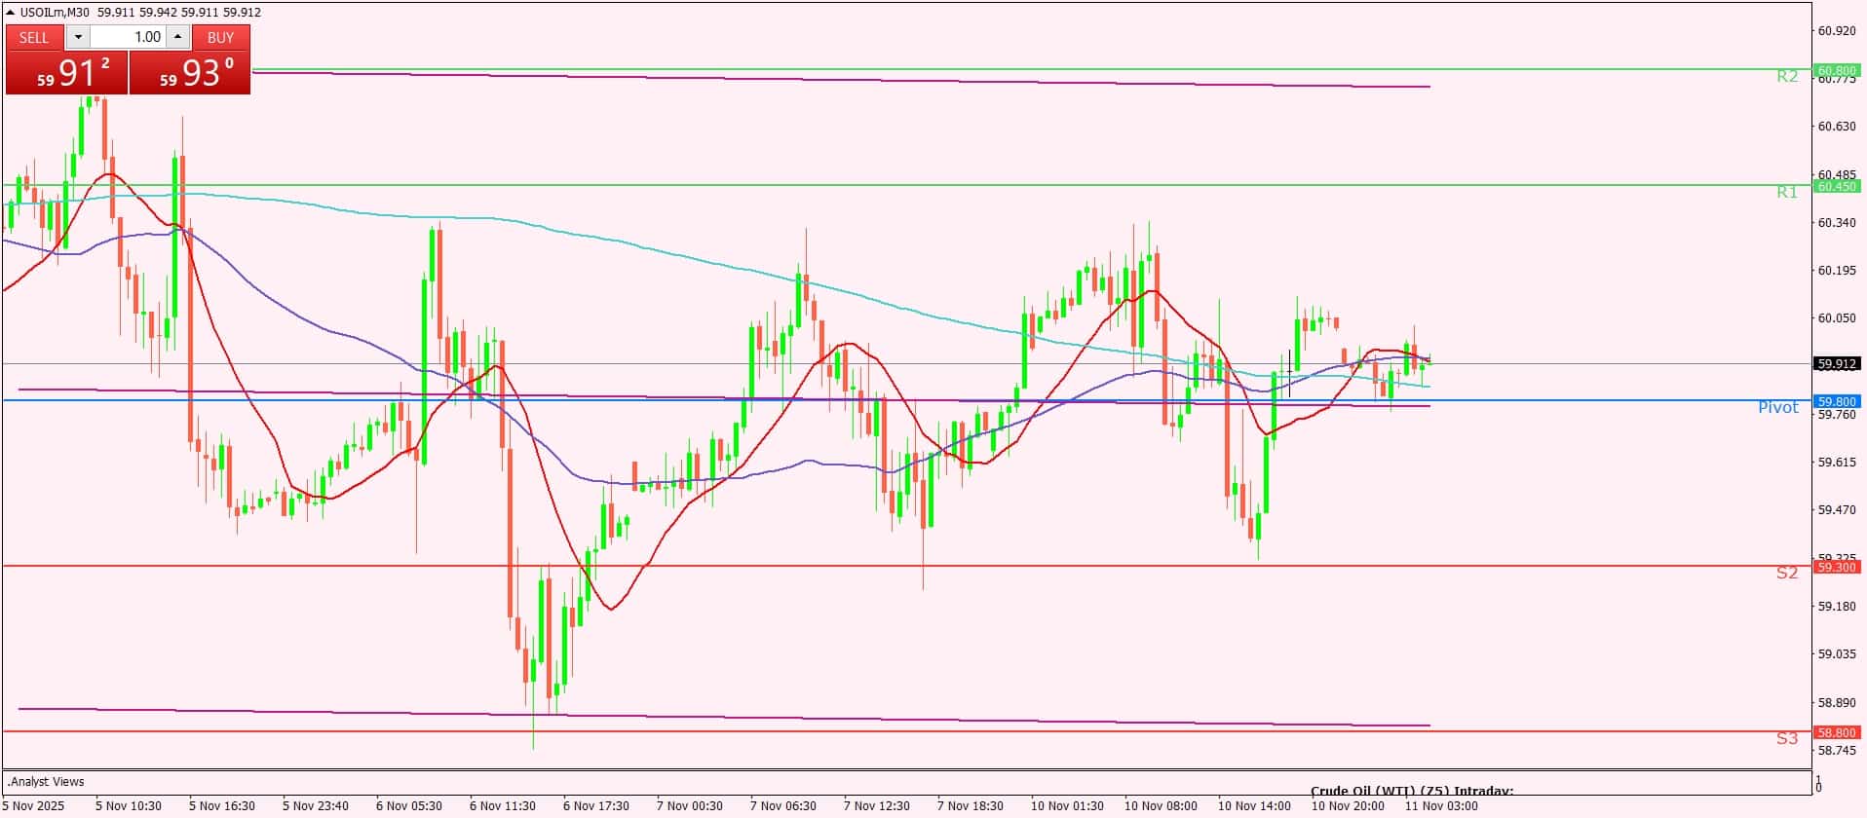Image resolution: width=1867 pixels, height=818 pixels.
Task: Select the S3 support label
Action: tap(1787, 738)
